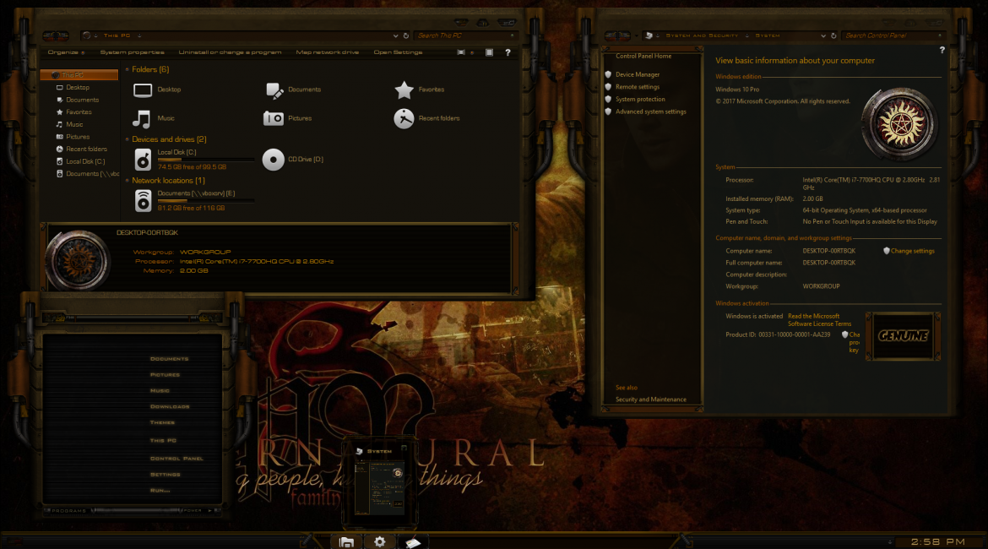
Task: Click the back/forward navigation orbs in System window
Action: (x=617, y=36)
